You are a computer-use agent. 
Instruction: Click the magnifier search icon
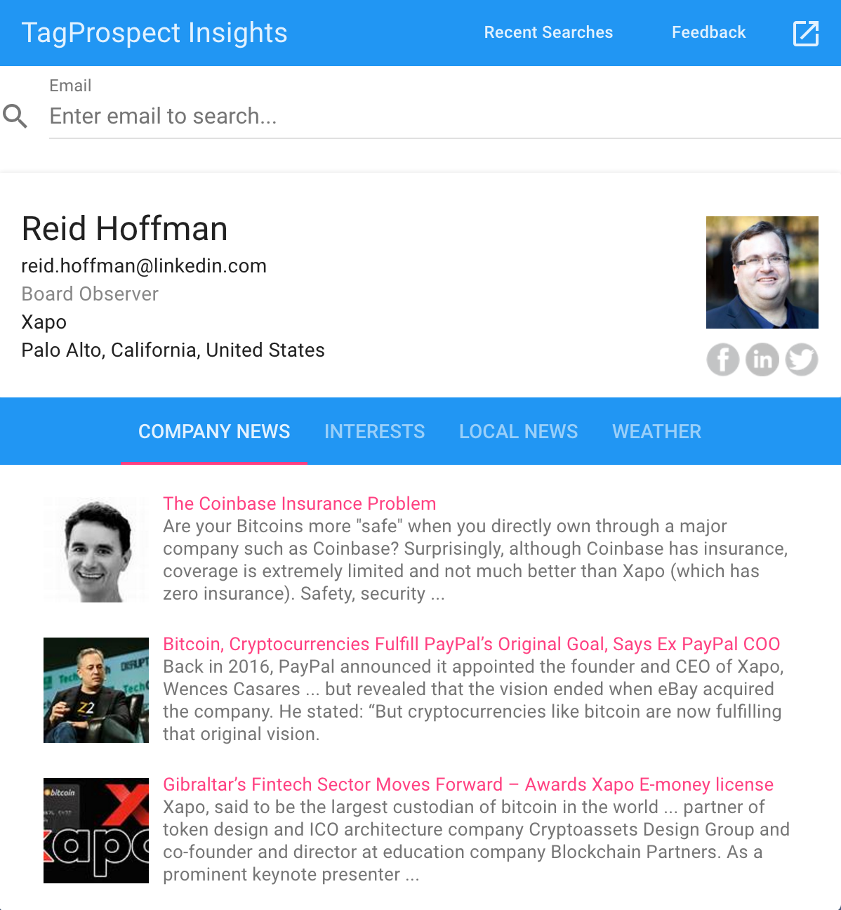pyautogui.click(x=15, y=116)
